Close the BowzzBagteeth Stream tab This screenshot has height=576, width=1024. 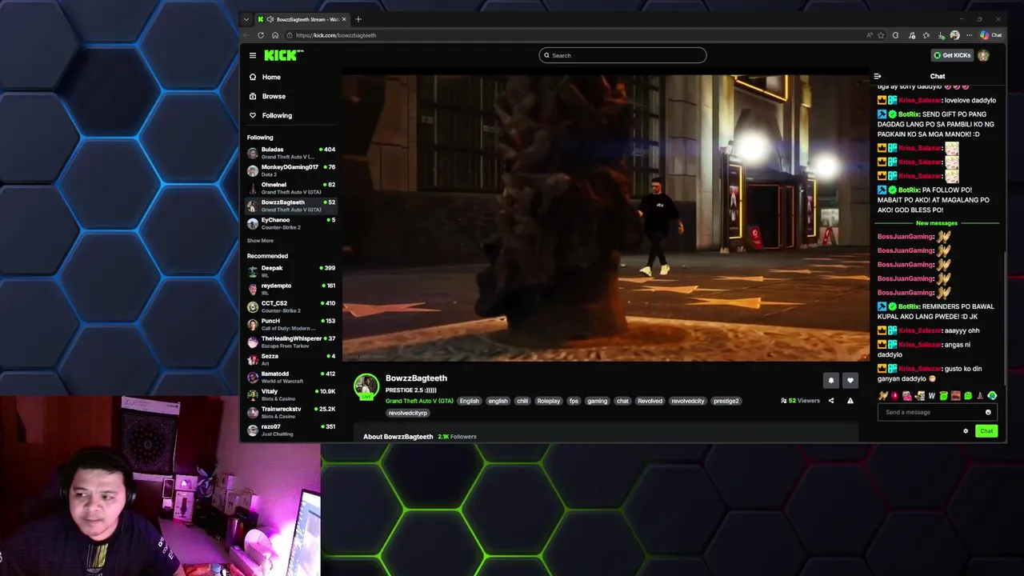346,19
